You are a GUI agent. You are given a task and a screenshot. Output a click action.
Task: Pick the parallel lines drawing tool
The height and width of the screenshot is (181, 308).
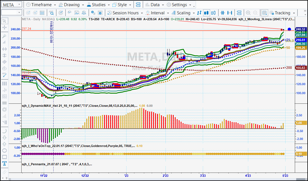tap(4, 62)
